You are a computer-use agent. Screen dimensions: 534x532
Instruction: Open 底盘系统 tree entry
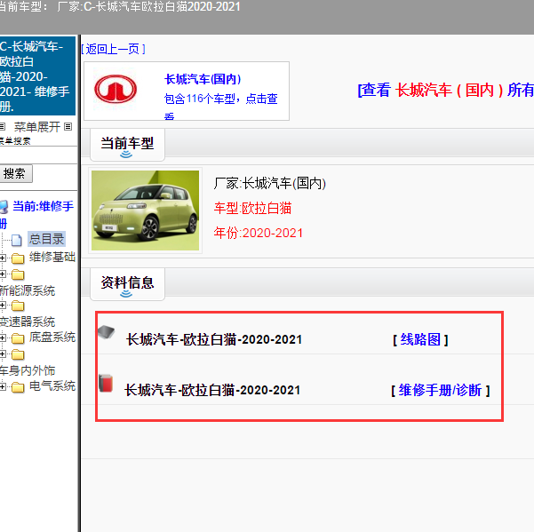point(52,337)
